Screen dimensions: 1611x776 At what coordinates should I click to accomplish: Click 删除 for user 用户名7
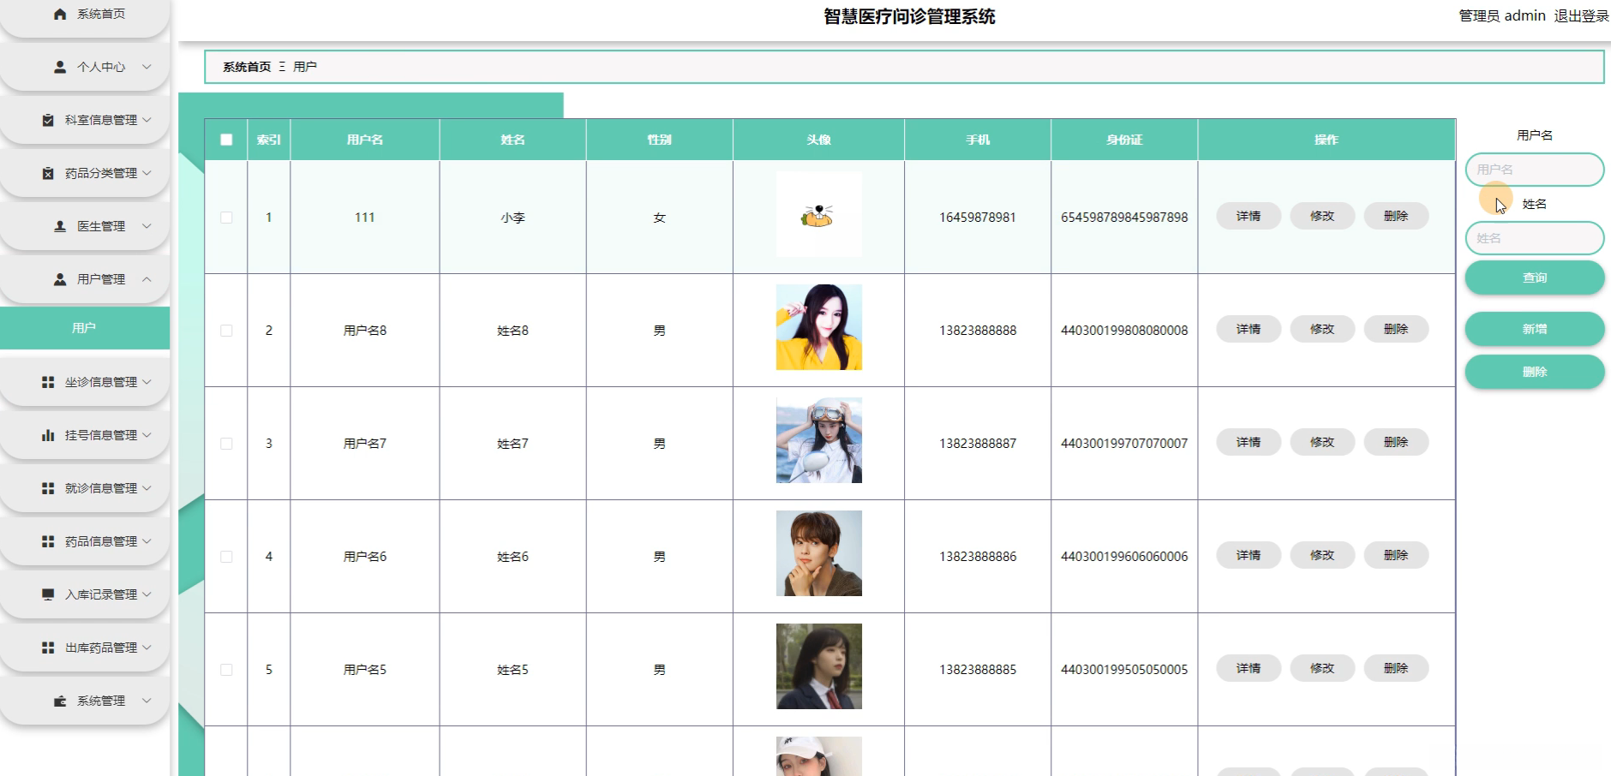tap(1396, 442)
